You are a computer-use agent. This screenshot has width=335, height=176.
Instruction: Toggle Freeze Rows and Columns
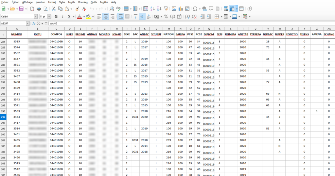pos(232,9)
